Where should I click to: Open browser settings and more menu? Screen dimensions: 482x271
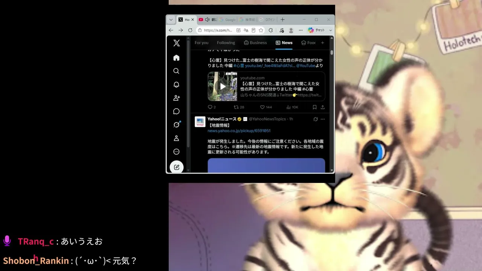click(x=300, y=30)
